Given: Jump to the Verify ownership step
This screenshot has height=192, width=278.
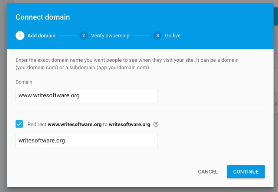Looking at the screenshot, I should 110,36.
